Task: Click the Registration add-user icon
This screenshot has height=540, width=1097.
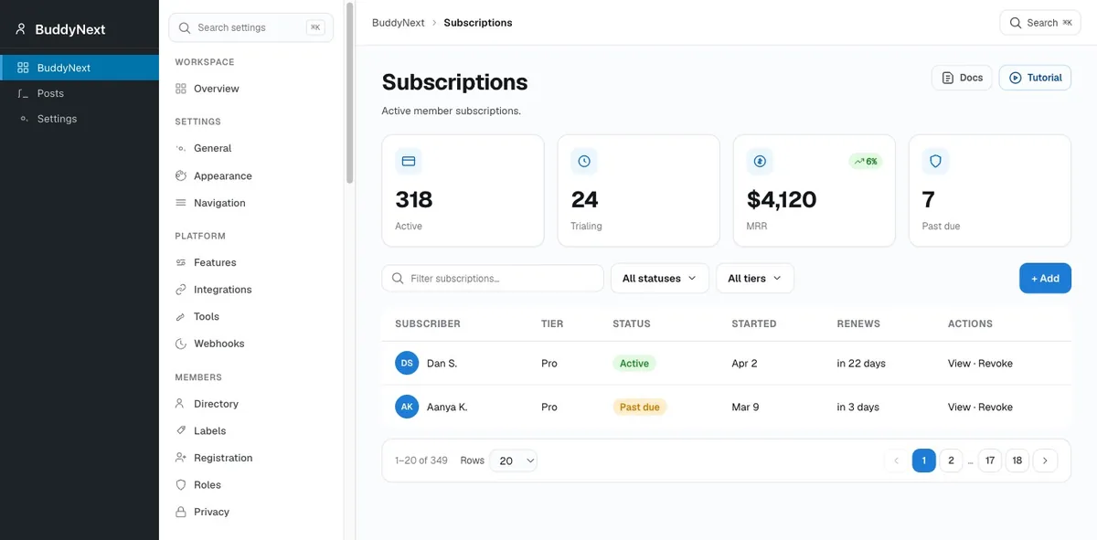Action: click(x=181, y=458)
